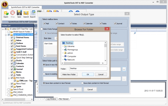168x106 pixels.
Task: Select the Search Root tree item
Action: point(18,89)
